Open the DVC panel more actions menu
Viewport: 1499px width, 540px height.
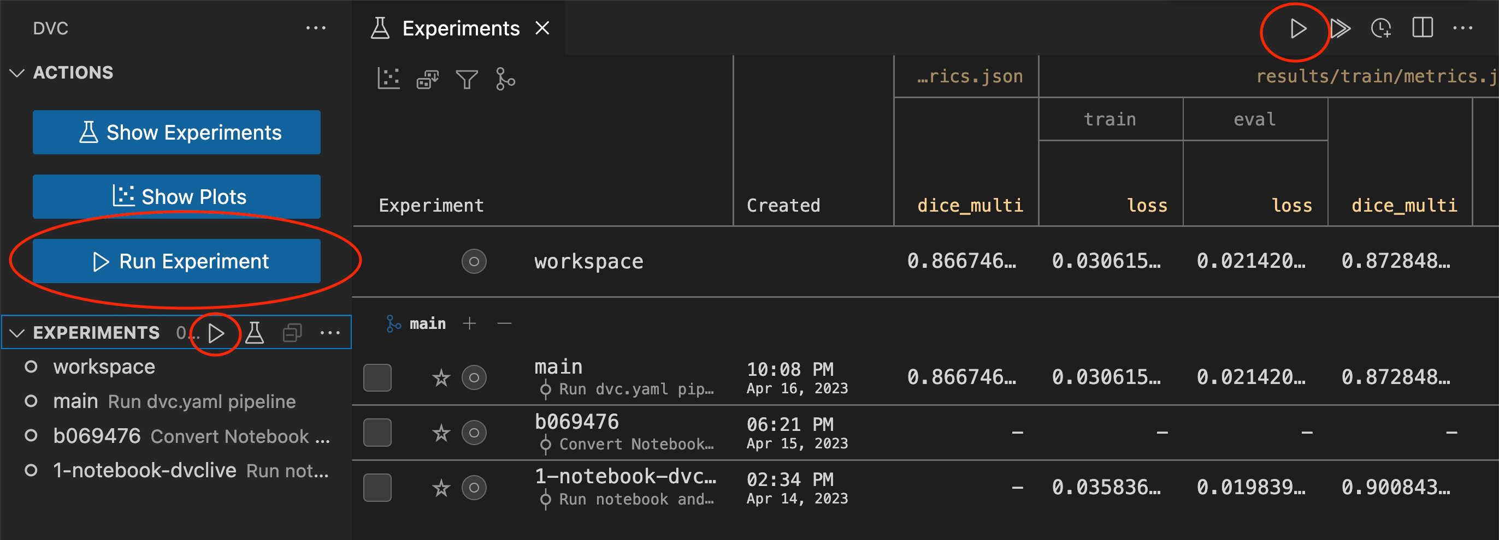315,28
